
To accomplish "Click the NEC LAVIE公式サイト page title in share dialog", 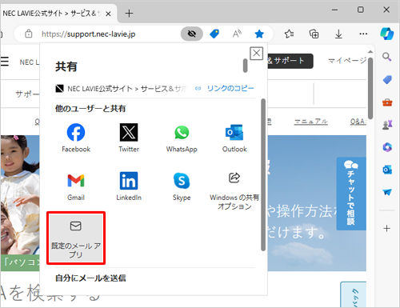I will [127, 88].
